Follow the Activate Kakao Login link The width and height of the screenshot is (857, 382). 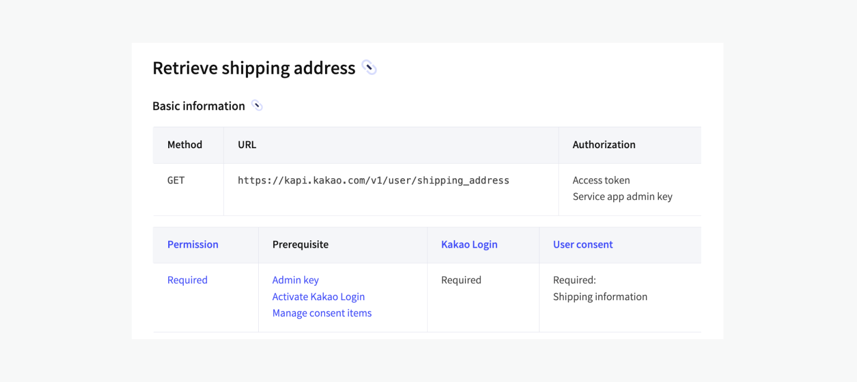coord(318,296)
